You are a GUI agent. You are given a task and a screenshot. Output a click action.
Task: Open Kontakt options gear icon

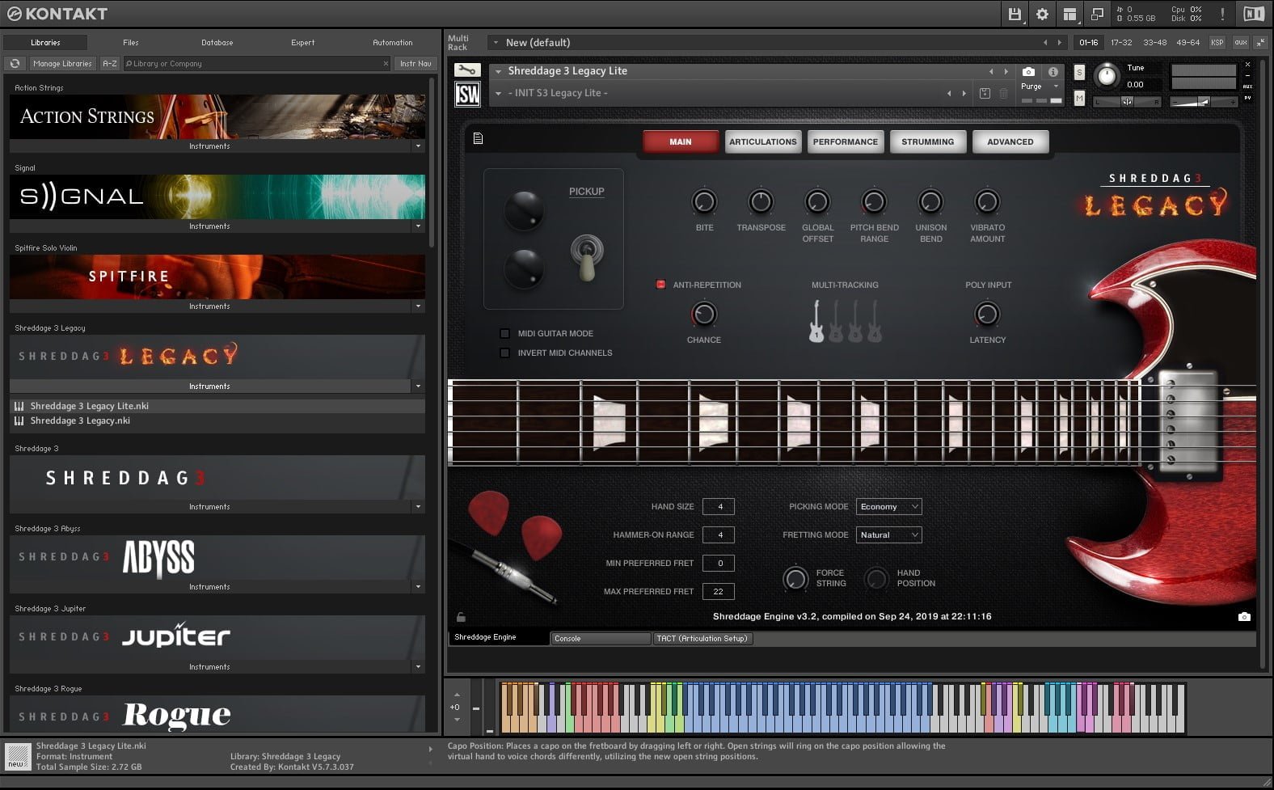point(1042,14)
